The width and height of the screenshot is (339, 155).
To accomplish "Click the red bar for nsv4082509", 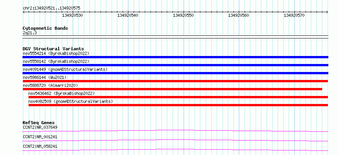I will pos(178,105).
